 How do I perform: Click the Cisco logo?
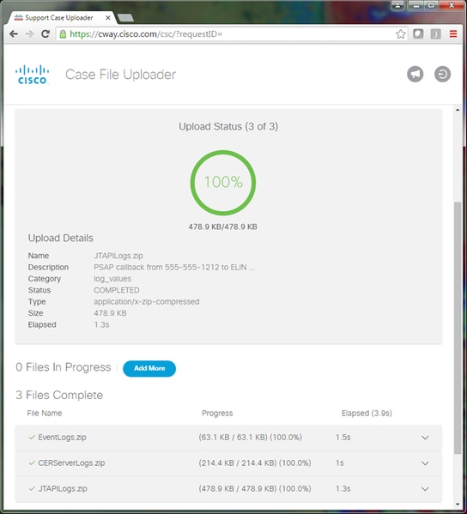(x=32, y=75)
